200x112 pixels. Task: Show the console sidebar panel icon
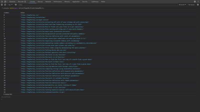click(2, 5)
